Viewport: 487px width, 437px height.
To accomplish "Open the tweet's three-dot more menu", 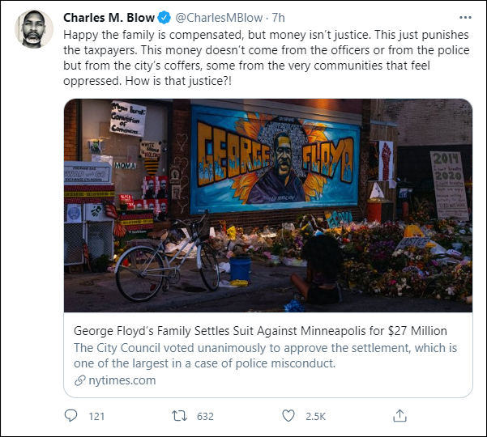I will (x=464, y=16).
